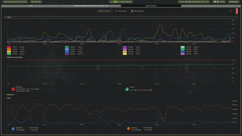Click the Memory 15.5 GB usage text

click(27, 89)
